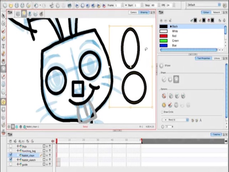
Task: Select the Text tool in left toolbar
Action: click(3, 46)
